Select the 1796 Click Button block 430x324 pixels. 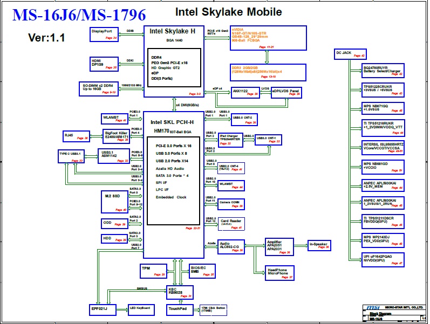click(213, 310)
